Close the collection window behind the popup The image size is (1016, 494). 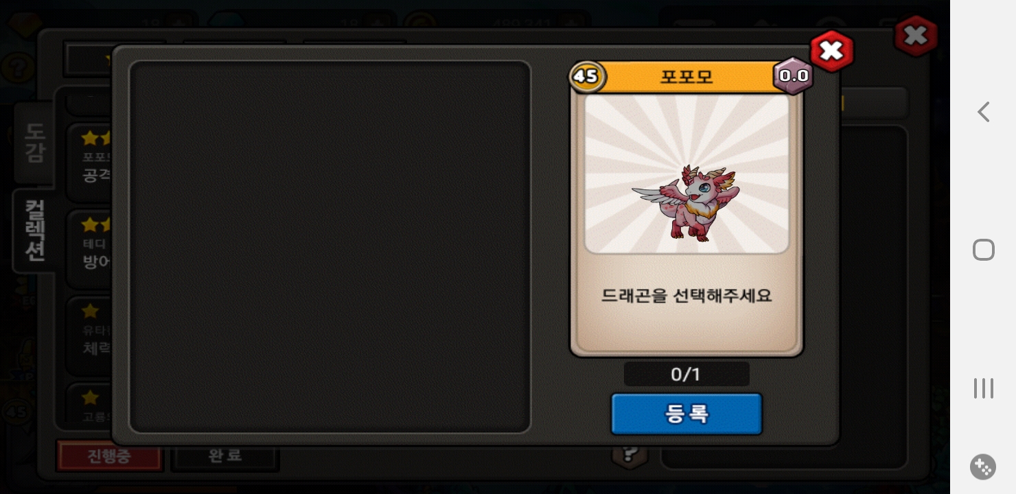pos(916,36)
